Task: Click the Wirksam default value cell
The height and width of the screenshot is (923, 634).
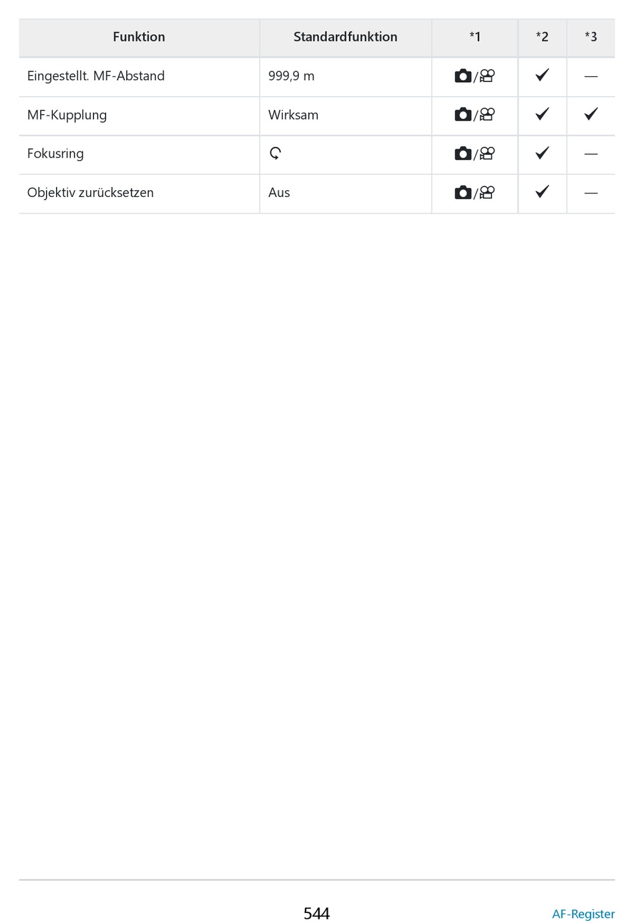Action: (345, 115)
